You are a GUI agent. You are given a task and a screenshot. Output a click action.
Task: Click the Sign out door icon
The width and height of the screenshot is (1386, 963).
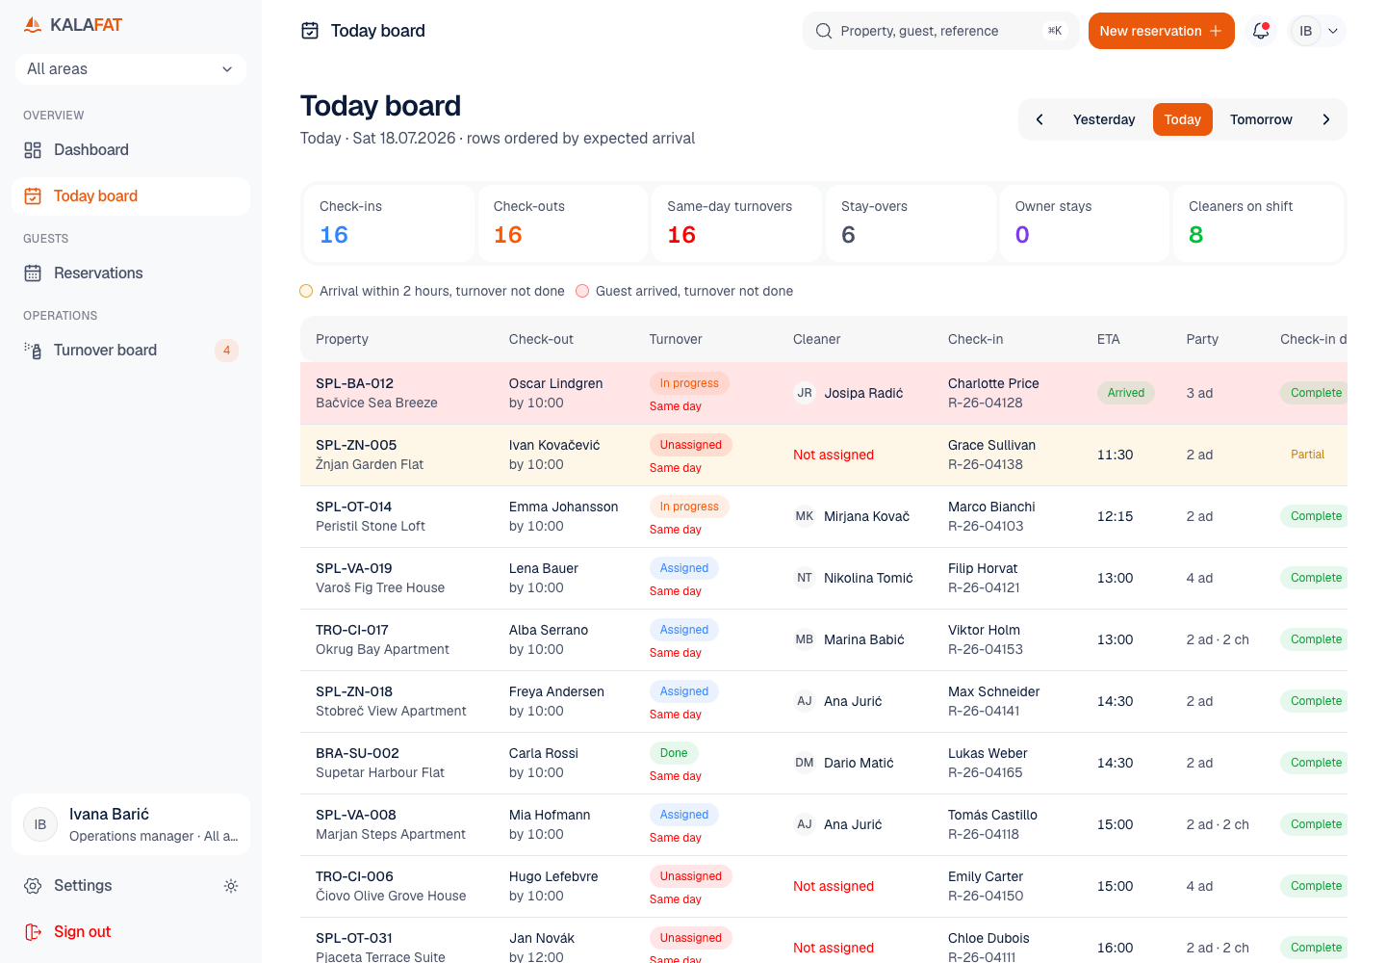(33, 932)
